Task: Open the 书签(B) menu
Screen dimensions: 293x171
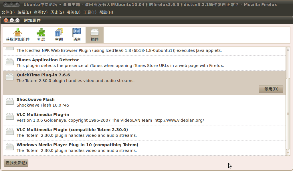Action: point(74,12)
